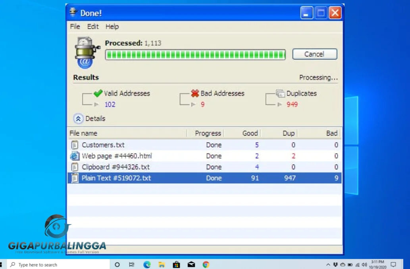This screenshot has height=269, width=410.
Task: Open the 9 bad addresses count
Action: [203, 105]
